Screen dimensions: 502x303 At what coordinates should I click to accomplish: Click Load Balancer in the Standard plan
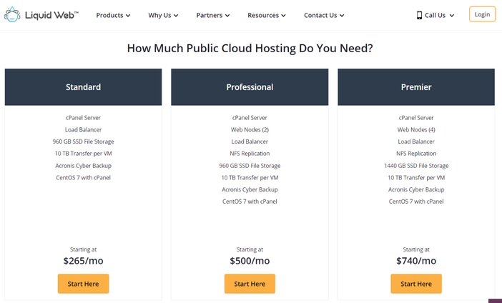click(83, 129)
